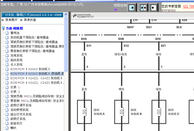The height and width of the screenshot is (131, 194).
Task: Collapse the menu tree with 菜单折叠
Action: coord(30,20)
